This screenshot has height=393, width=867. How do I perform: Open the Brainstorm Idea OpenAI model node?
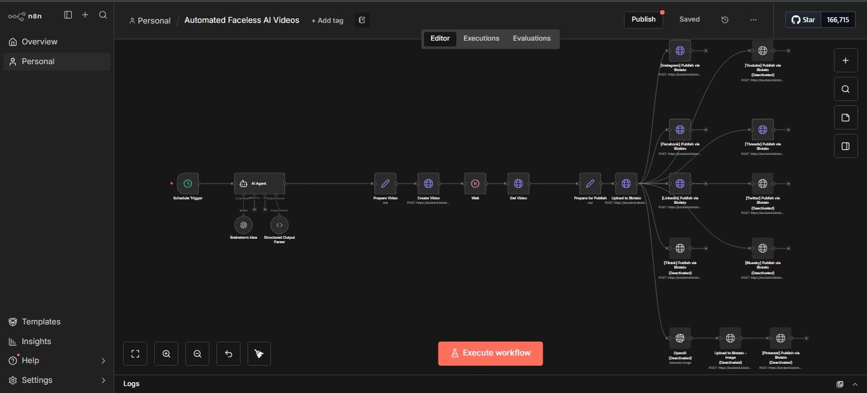coord(244,225)
